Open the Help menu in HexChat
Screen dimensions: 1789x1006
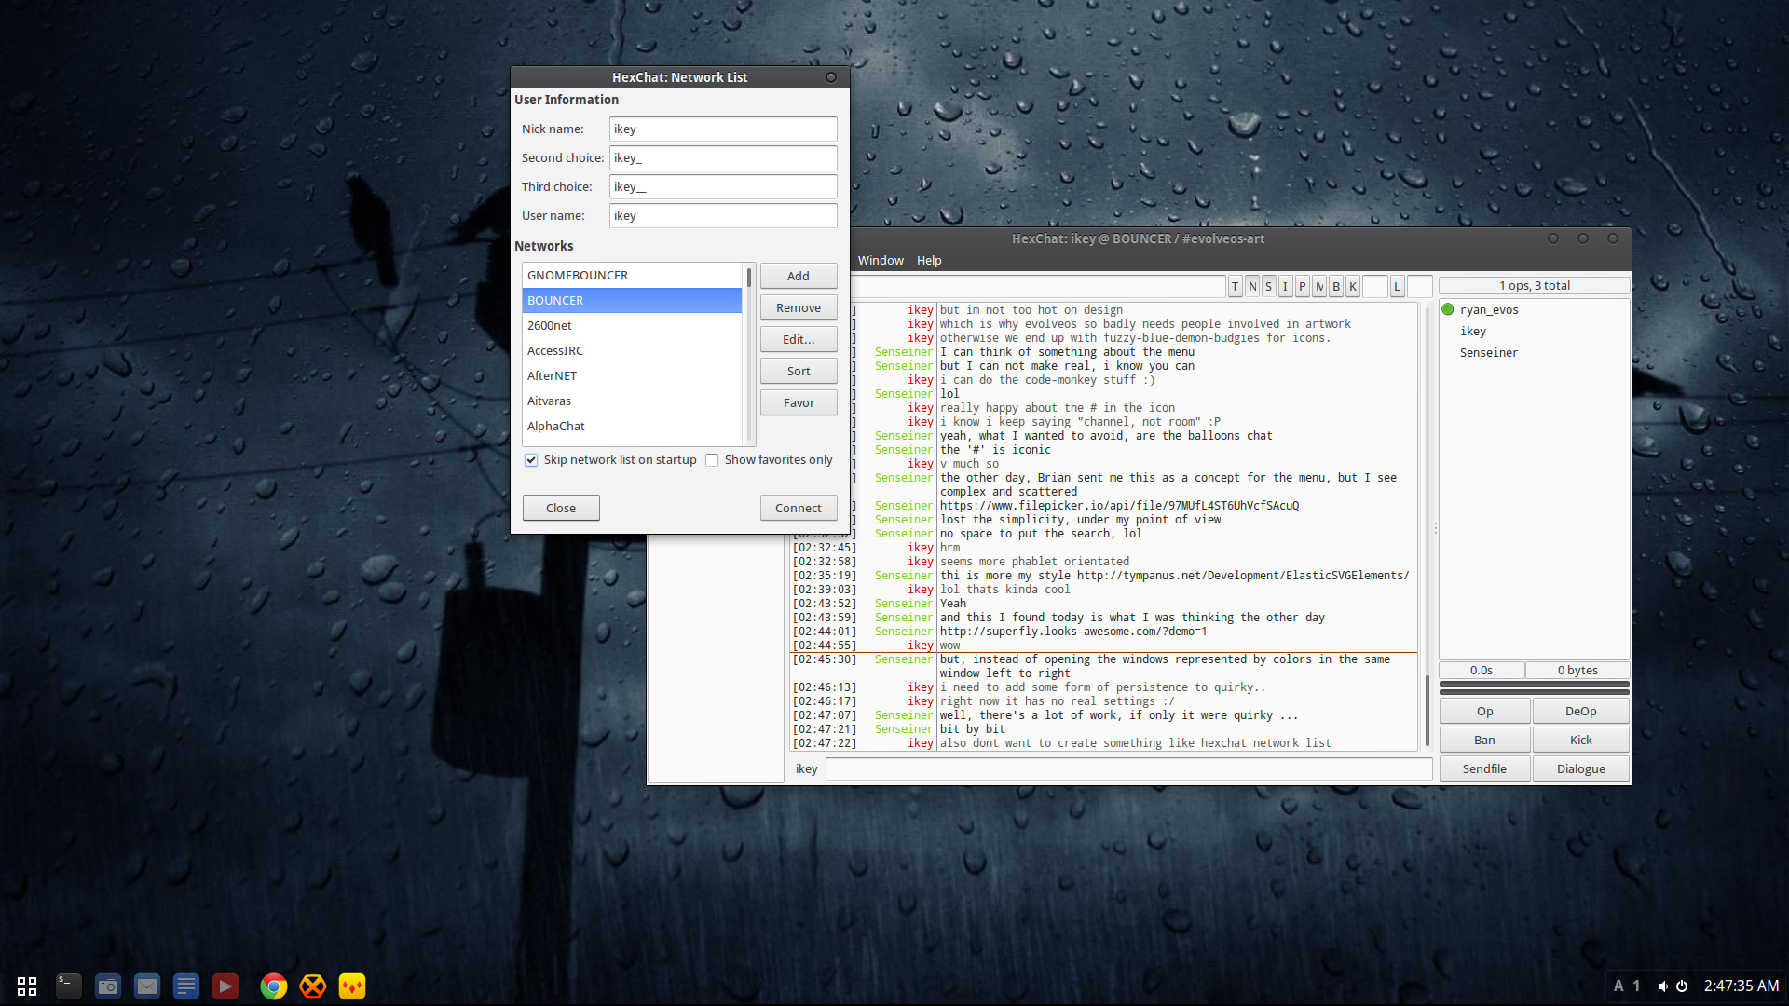pyautogui.click(x=929, y=260)
